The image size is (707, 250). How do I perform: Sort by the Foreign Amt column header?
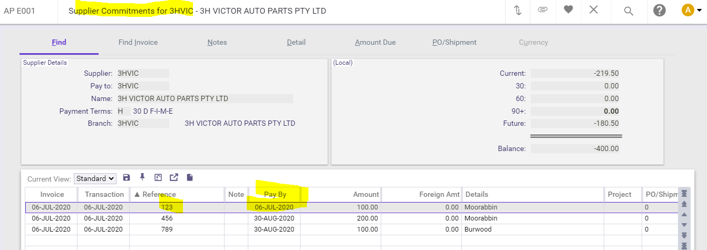[422, 194]
